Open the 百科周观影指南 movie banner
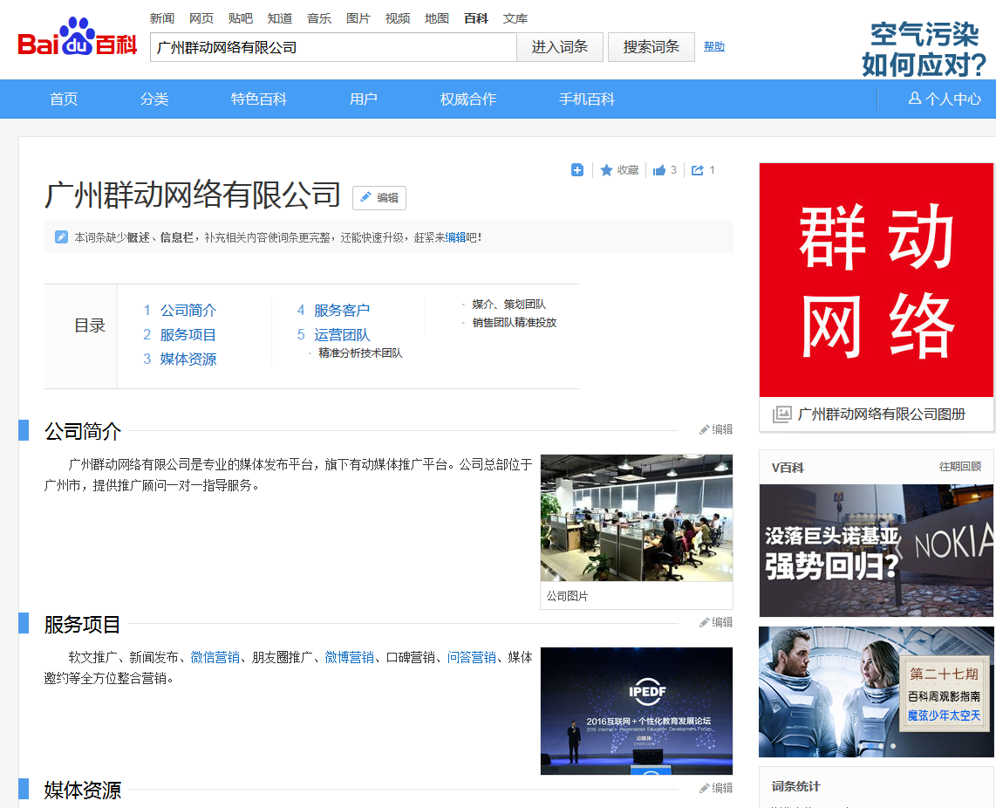This screenshot has height=808, width=996. (x=876, y=692)
